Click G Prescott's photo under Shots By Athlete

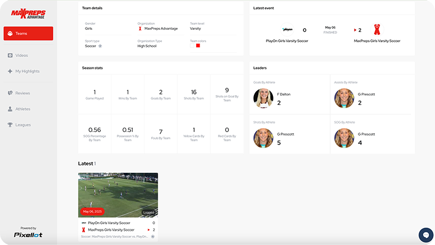pyautogui.click(x=263, y=138)
